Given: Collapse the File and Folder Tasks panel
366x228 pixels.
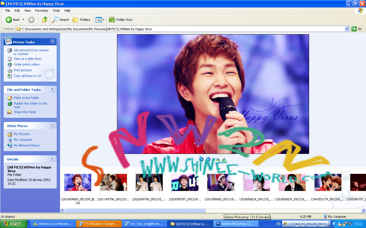Looking at the screenshot, I should [53, 89].
